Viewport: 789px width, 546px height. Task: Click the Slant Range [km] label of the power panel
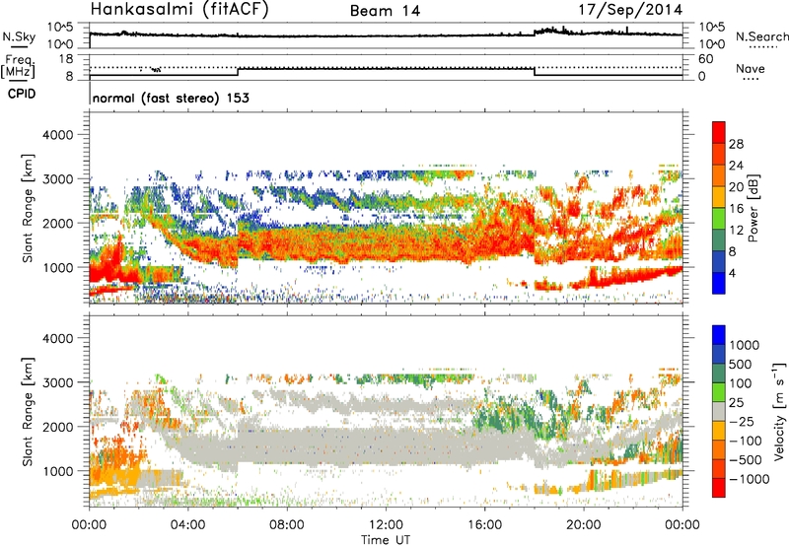28,208
